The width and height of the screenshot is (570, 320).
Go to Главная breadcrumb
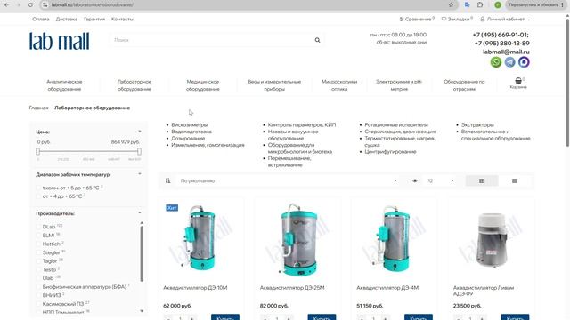pos(38,108)
